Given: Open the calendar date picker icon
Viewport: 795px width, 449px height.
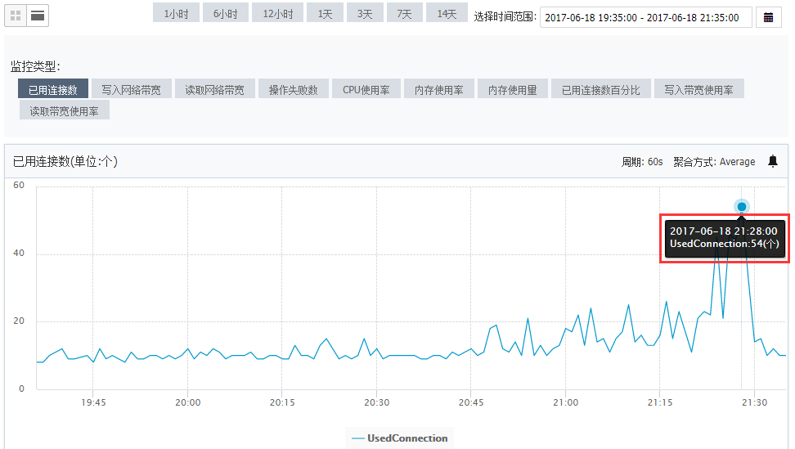Looking at the screenshot, I should [769, 17].
